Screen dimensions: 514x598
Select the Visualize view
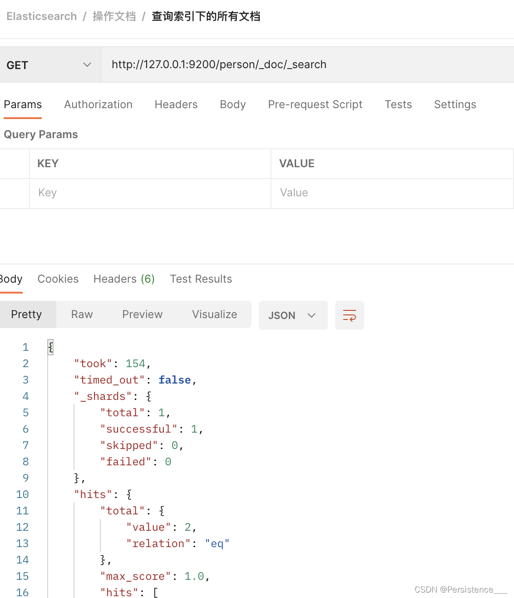tap(214, 314)
